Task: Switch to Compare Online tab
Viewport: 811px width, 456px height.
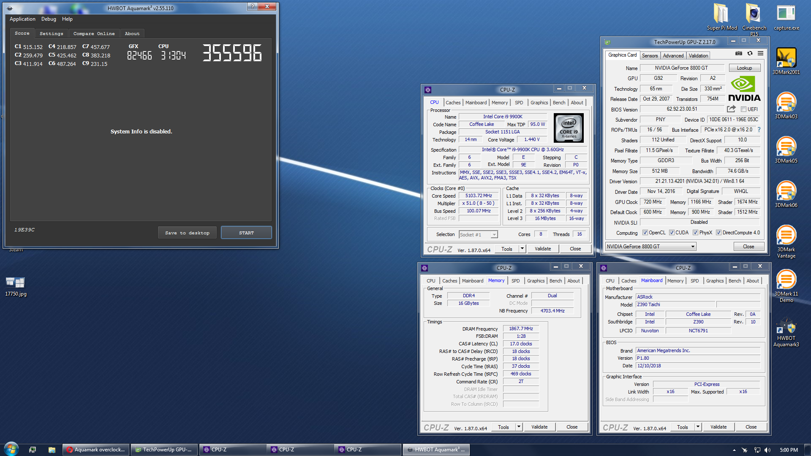Action: point(94,33)
